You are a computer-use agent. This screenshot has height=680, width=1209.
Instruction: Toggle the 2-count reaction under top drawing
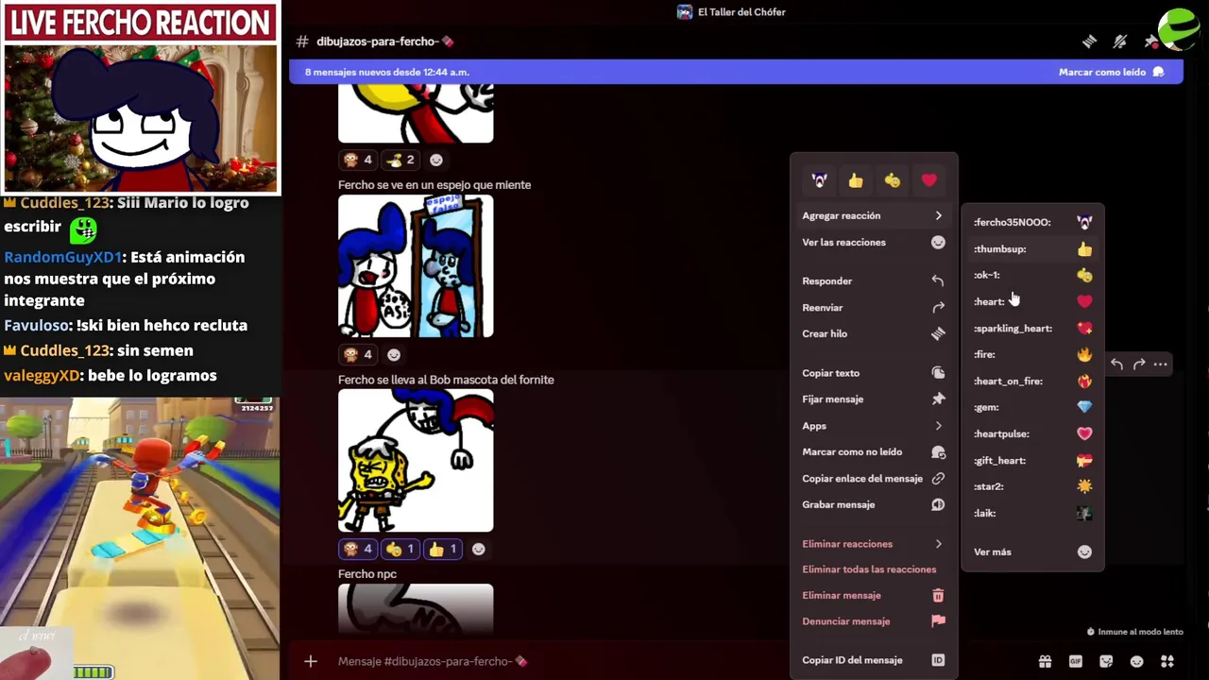[x=400, y=161]
